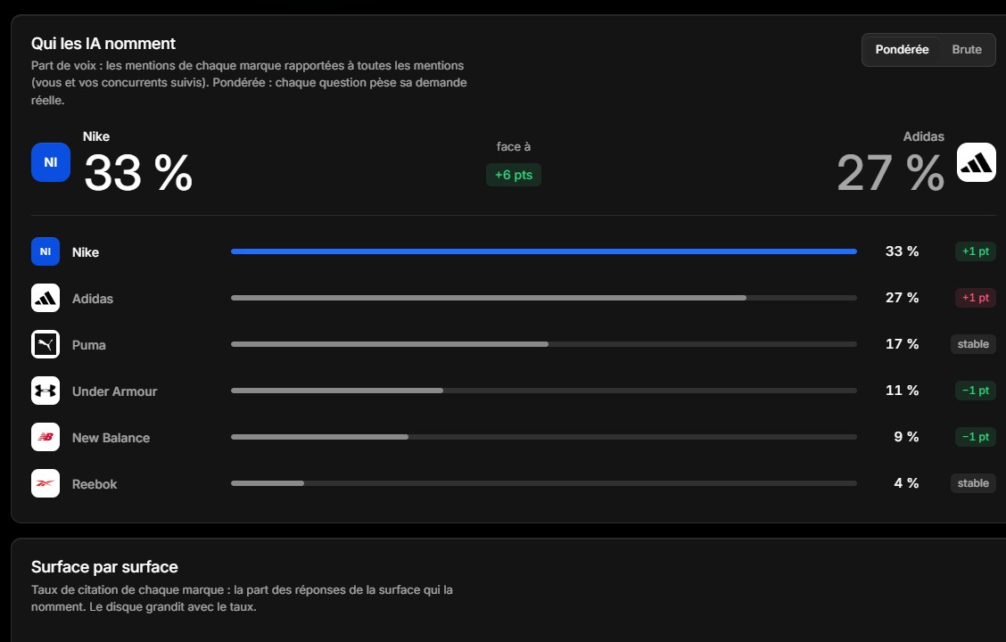The height and width of the screenshot is (642, 1006).
Task: Click the large Adidas logo beside 27 %
Action: click(x=976, y=162)
